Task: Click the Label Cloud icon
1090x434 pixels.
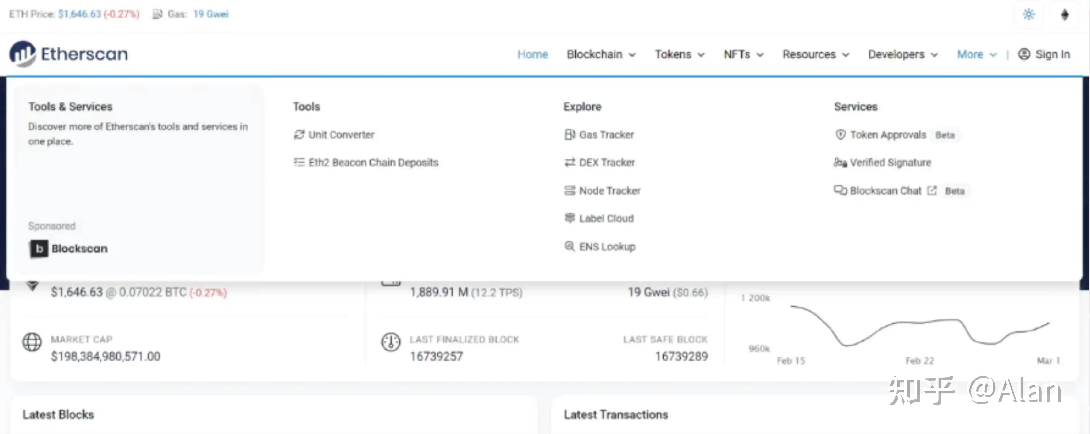Action: pyautogui.click(x=570, y=218)
